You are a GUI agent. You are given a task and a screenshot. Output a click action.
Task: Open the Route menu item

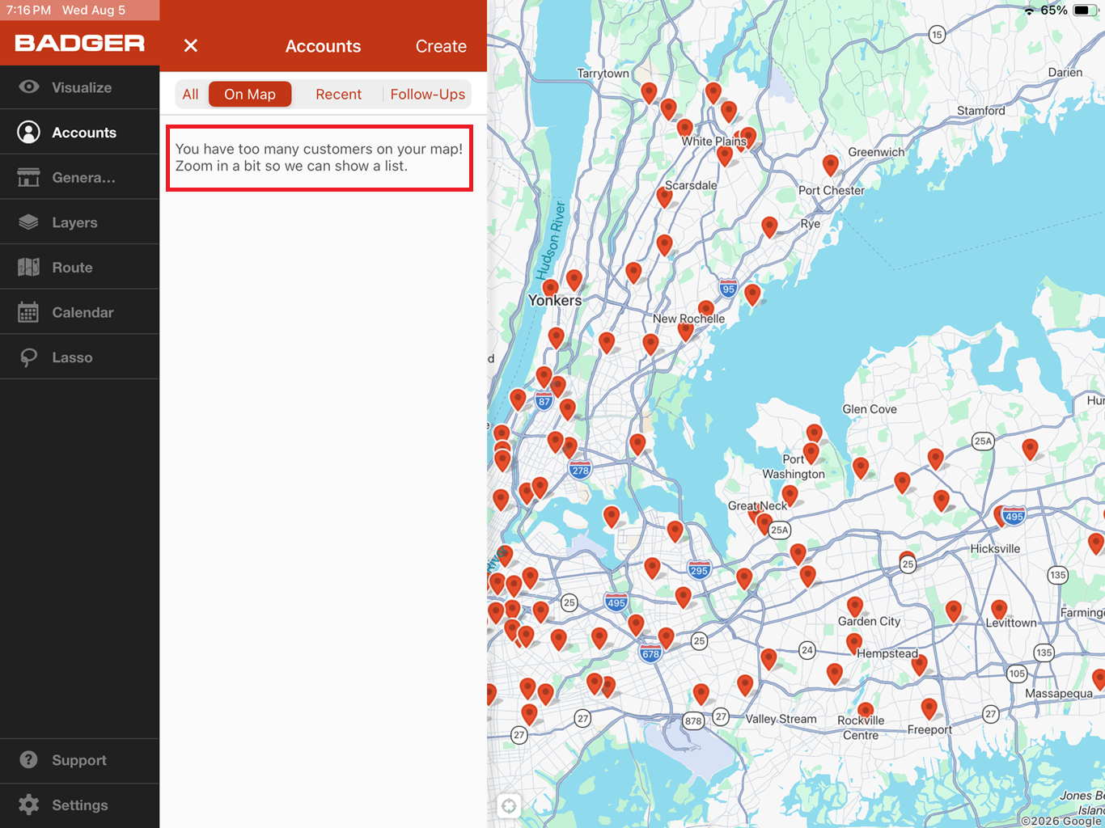tap(80, 267)
